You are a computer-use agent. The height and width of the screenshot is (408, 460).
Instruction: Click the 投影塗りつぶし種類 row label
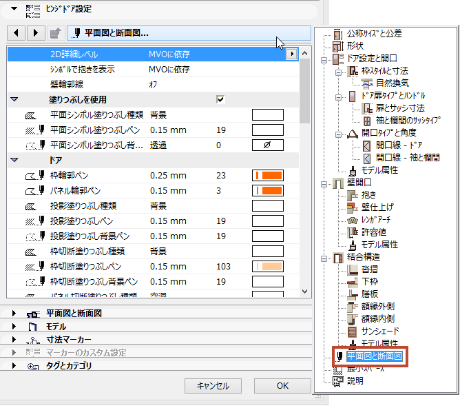(83, 206)
